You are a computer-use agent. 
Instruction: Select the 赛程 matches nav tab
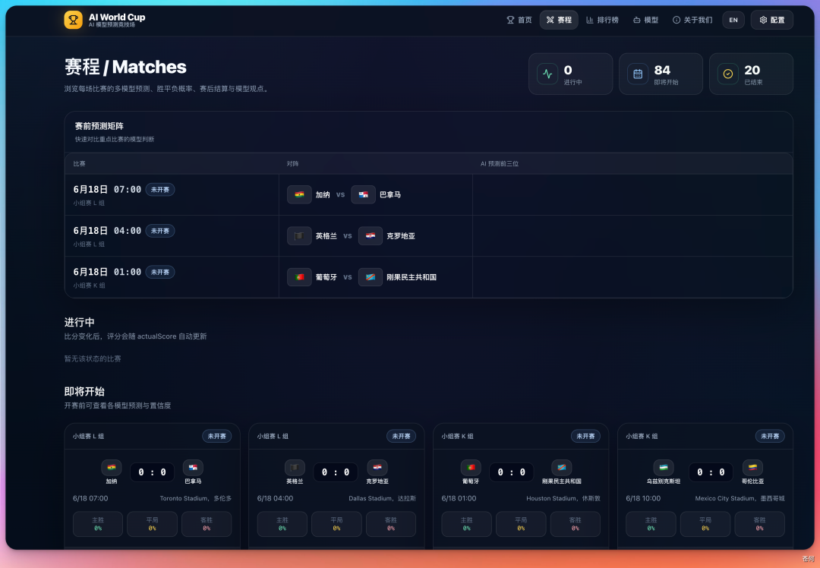point(559,20)
